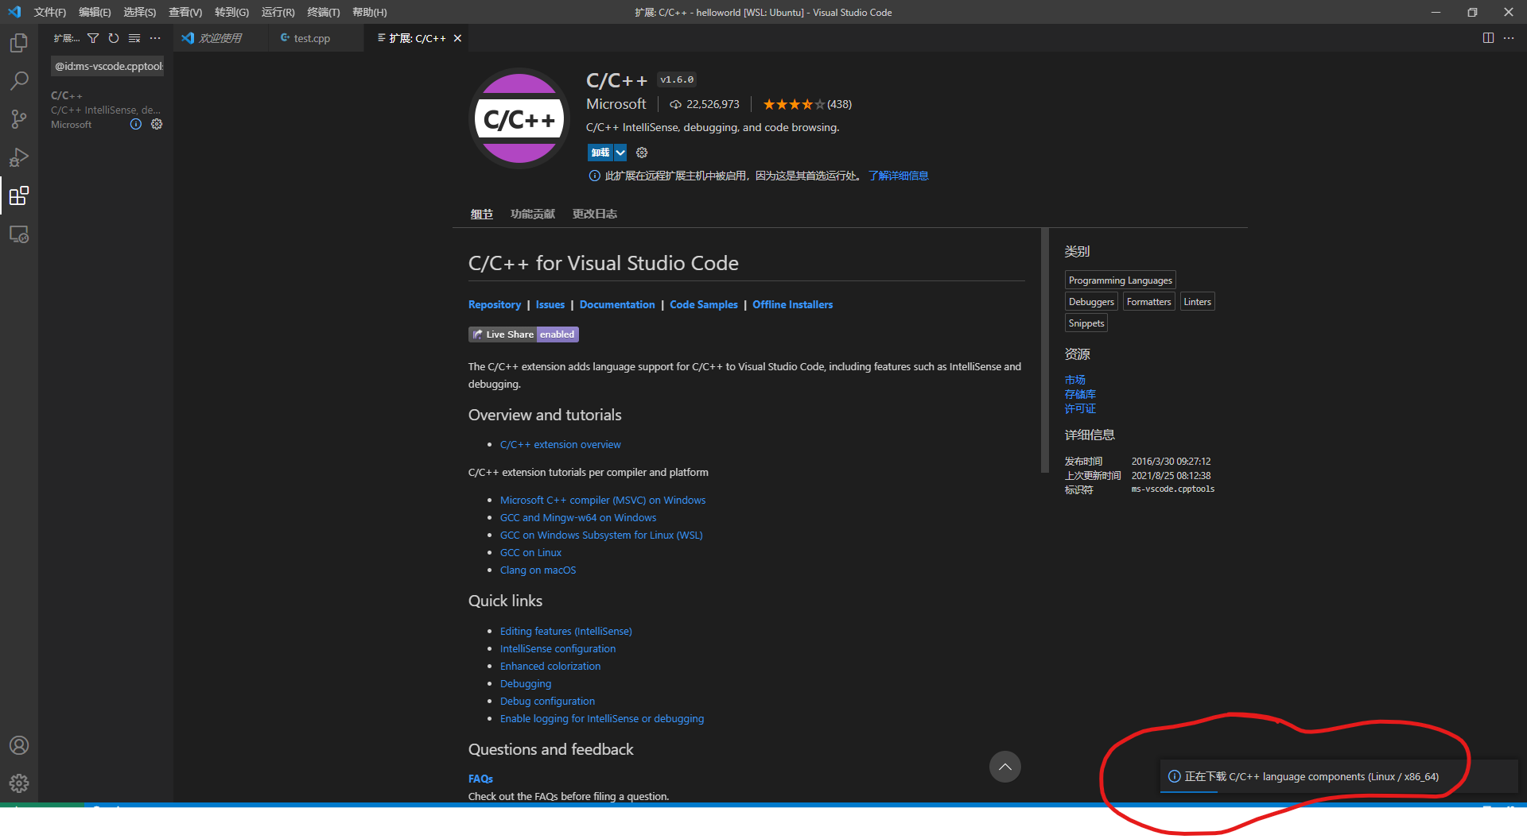The image size is (1527, 839).
Task: Open the 运行(R) menu
Action: click(278, 12)
